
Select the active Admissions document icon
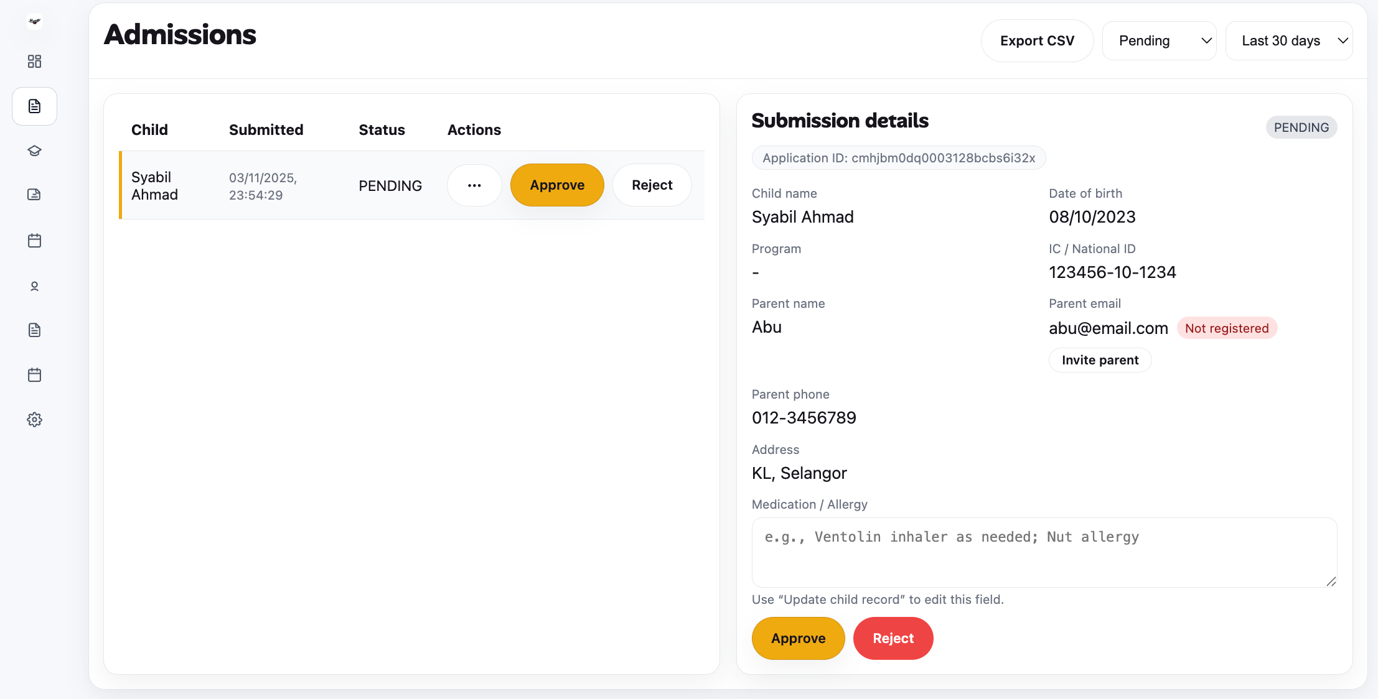click(34, 106)
